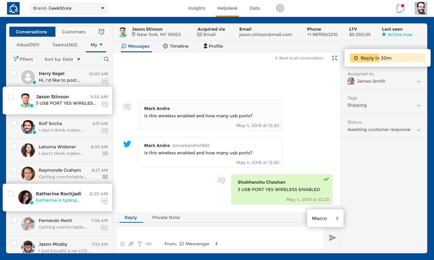Switch to the Profile tab

pos(213,46)
